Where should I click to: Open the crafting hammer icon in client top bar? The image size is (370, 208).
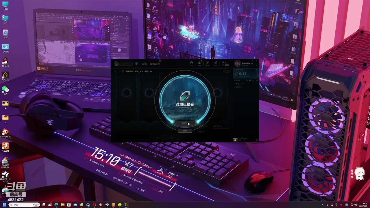[x=207, y=63]
